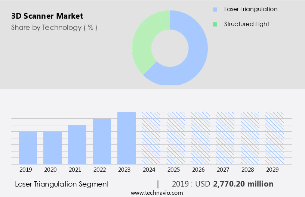Click the 2025 year label on the axis
The width and height of the screenshot is (305, 197).
click(173, 170)
